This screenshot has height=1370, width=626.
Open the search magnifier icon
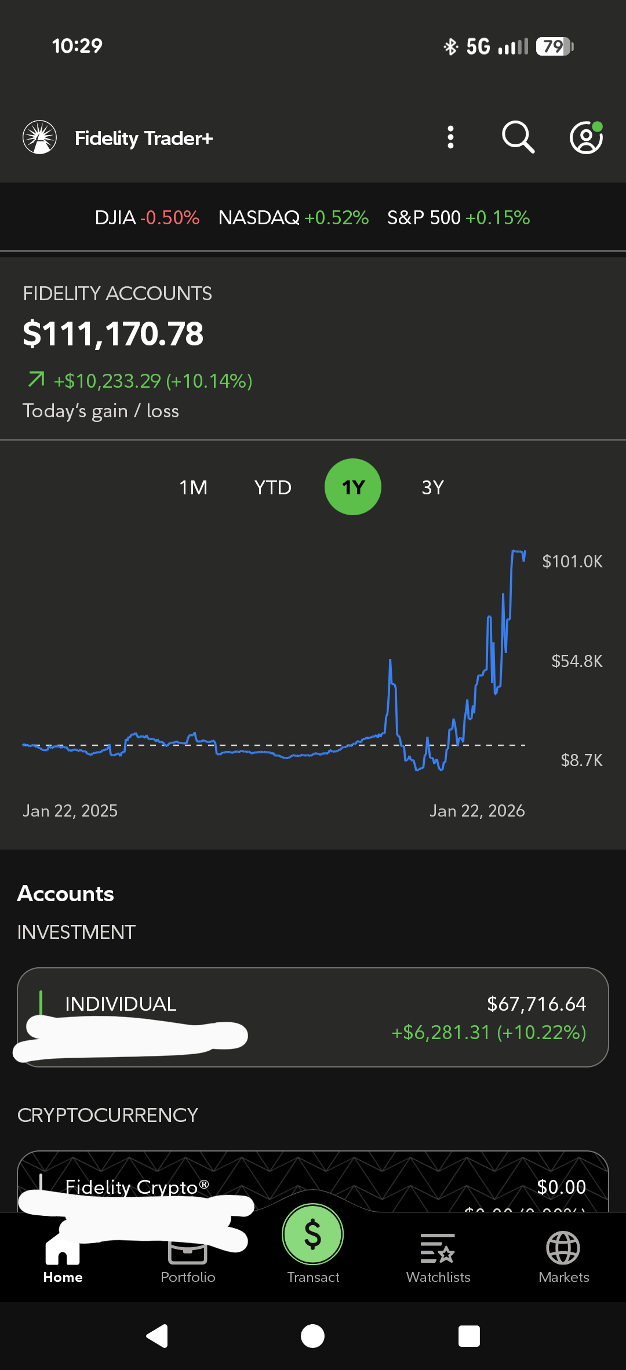coord(518,137)
